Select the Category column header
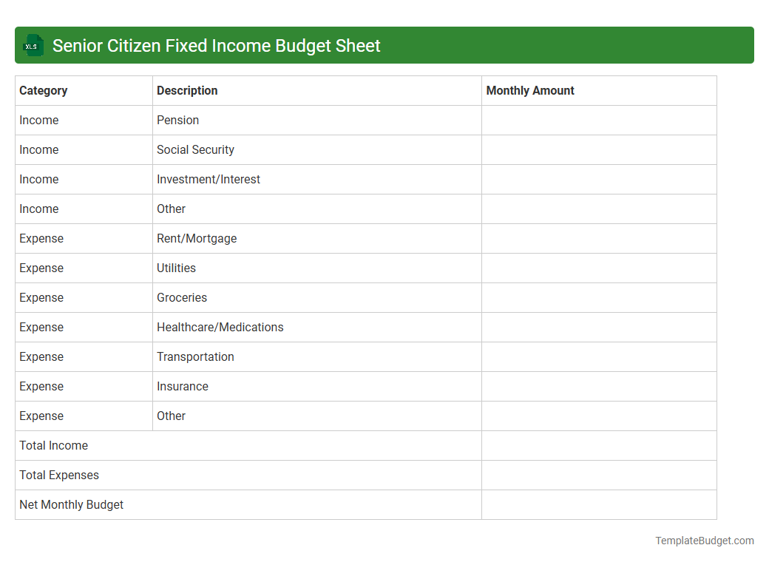Viewport: 769px width, 562px height. click(44, 90)
